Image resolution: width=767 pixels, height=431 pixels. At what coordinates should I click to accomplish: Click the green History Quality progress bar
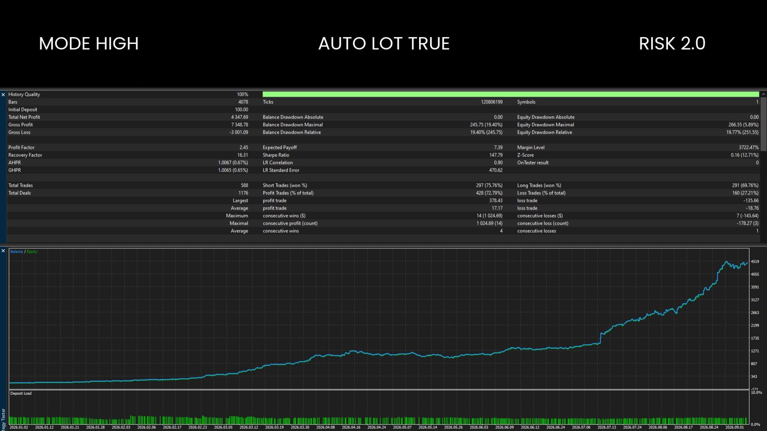point(511,94)
